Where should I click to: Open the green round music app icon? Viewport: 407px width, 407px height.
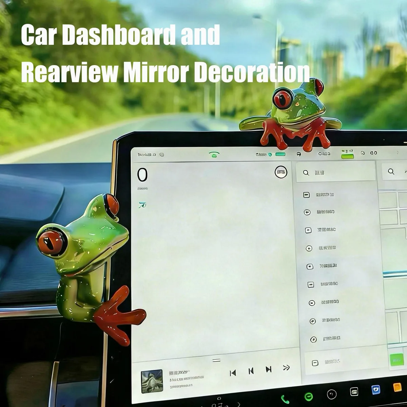(x=309, y=396)
